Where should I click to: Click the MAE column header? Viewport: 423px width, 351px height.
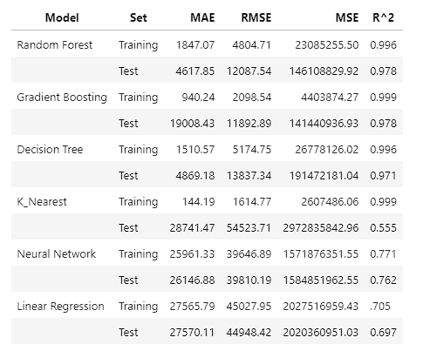click(x=202, y=17)
